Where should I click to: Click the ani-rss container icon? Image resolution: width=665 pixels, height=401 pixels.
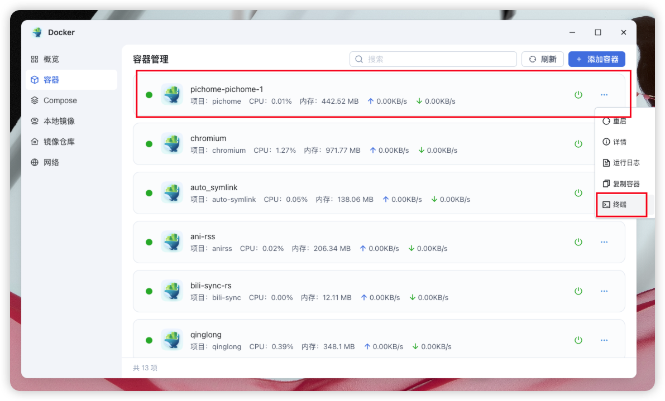(x=172, y=242)
